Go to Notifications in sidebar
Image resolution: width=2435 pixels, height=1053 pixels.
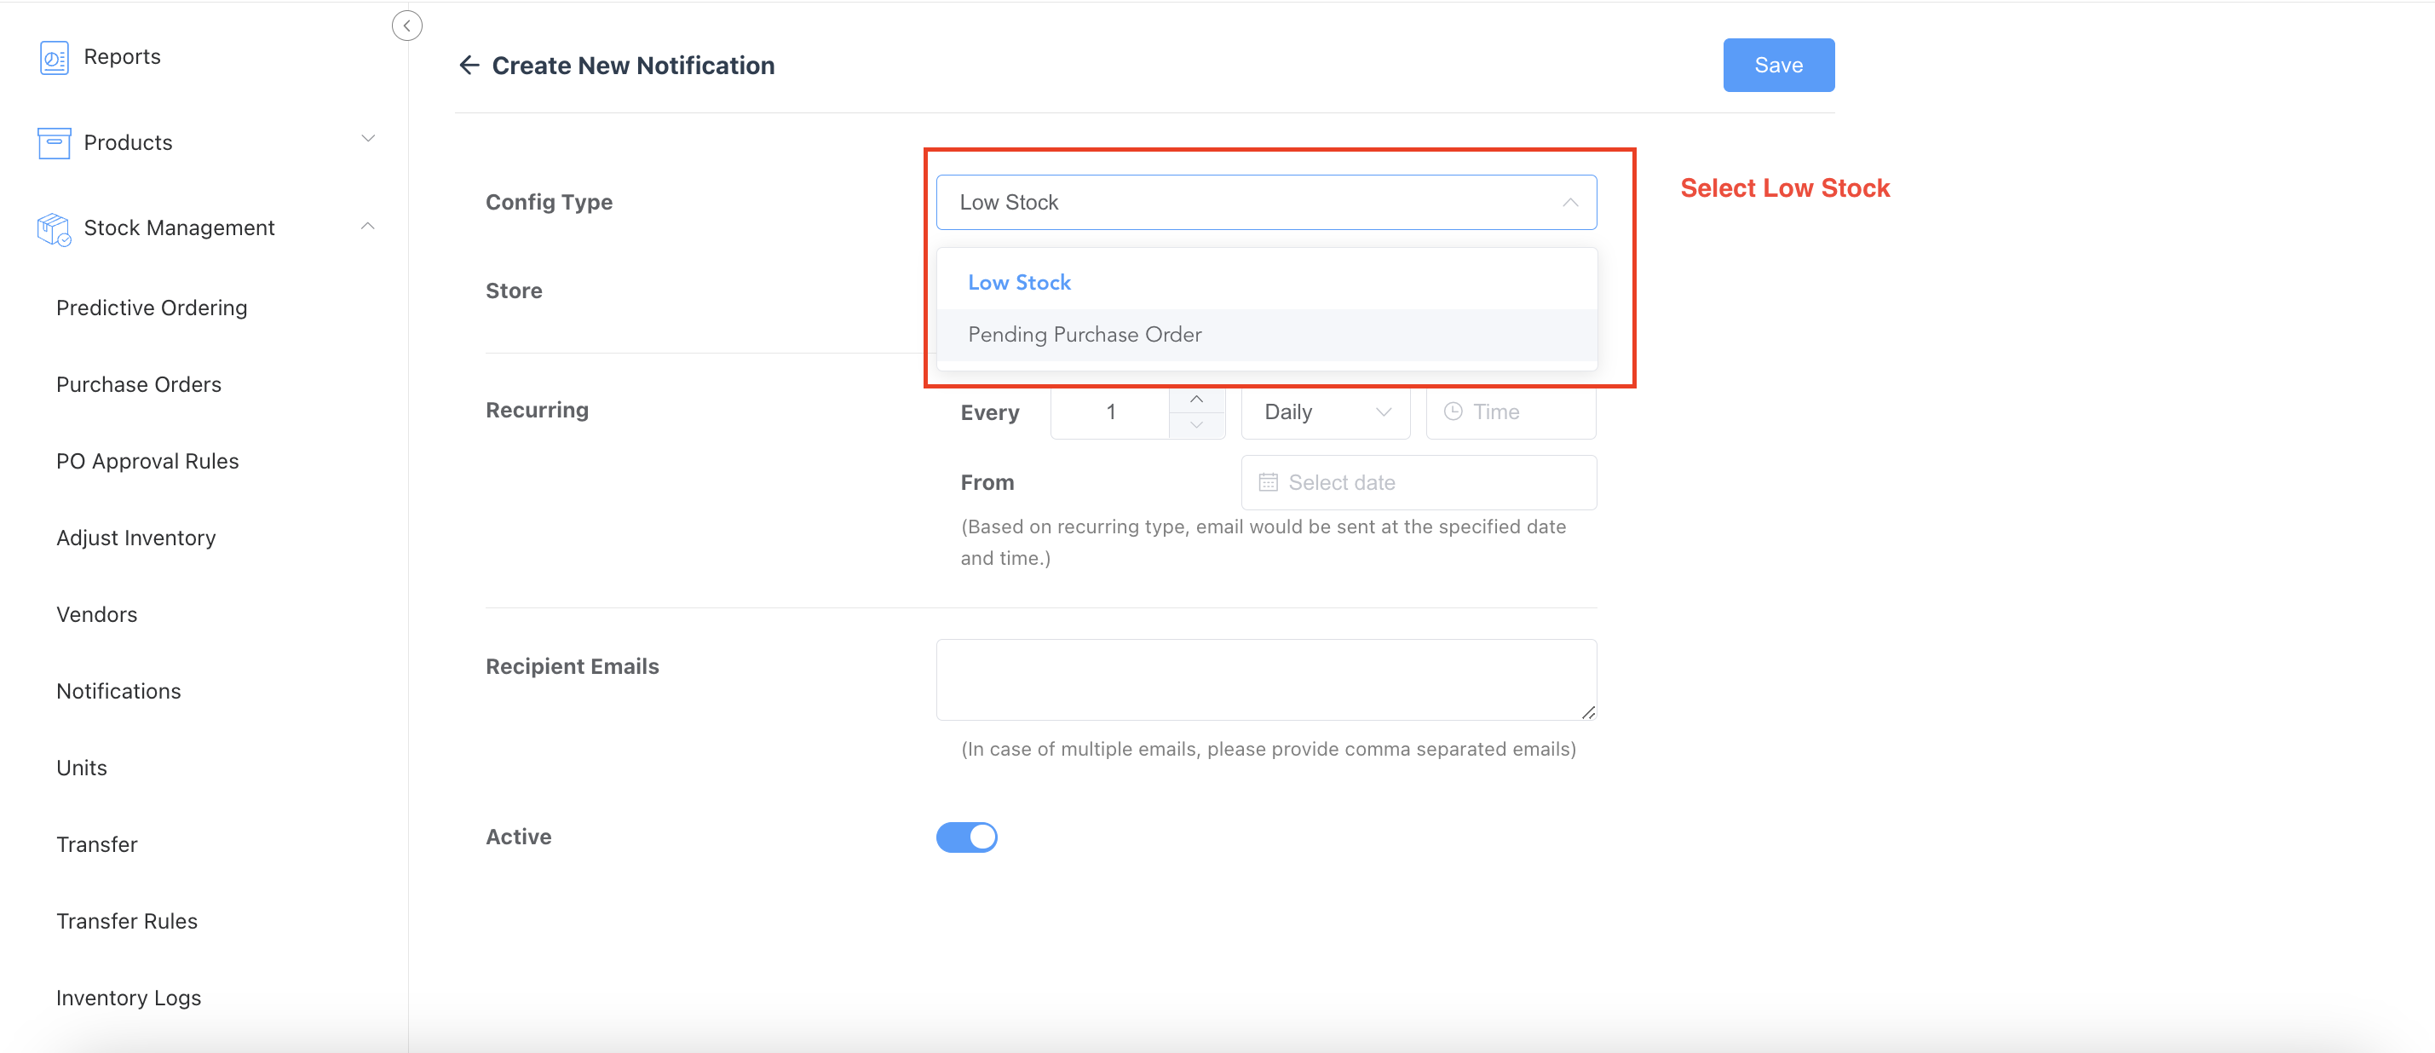coord(118,691)
